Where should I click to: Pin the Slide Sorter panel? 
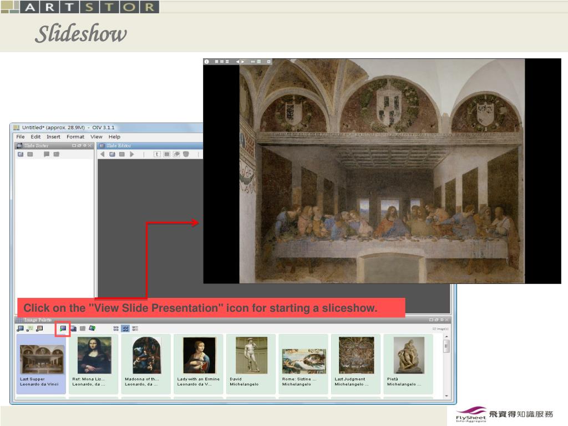pyautogui.click(x=85, y=146)
